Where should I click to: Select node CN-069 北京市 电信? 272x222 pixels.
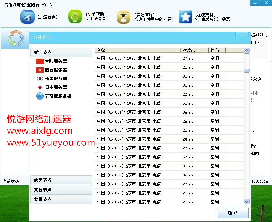(169, 184)
